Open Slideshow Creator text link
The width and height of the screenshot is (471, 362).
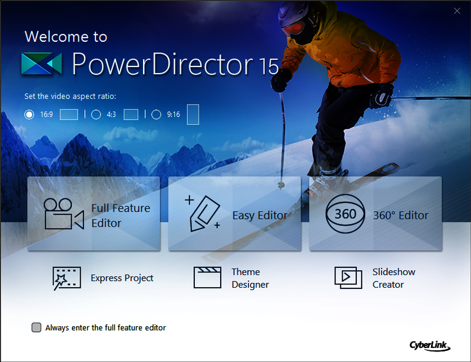pyautogui.click(x=394, y=278)
